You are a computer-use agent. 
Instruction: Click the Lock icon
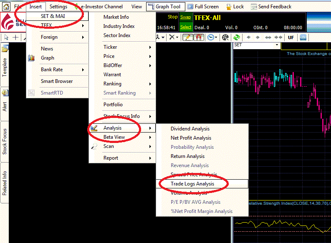229,7
